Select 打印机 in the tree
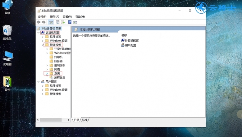This screenshot has height=137, width=242. [58, 57]
